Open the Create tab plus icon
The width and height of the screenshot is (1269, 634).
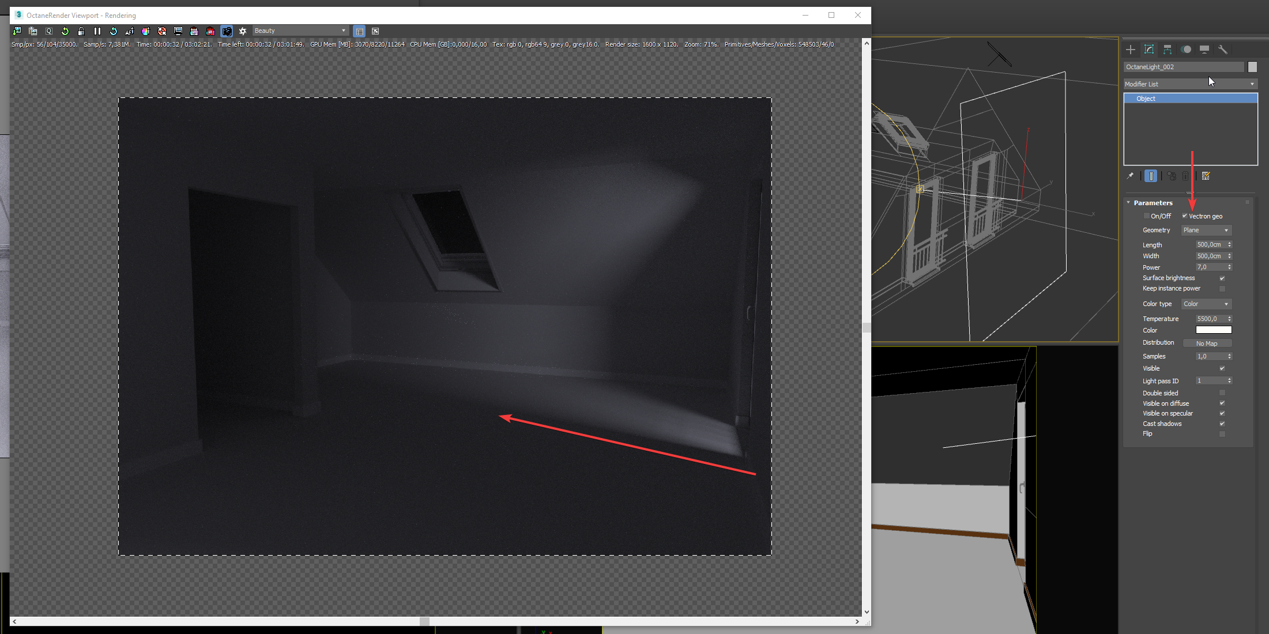(1131, 50)
